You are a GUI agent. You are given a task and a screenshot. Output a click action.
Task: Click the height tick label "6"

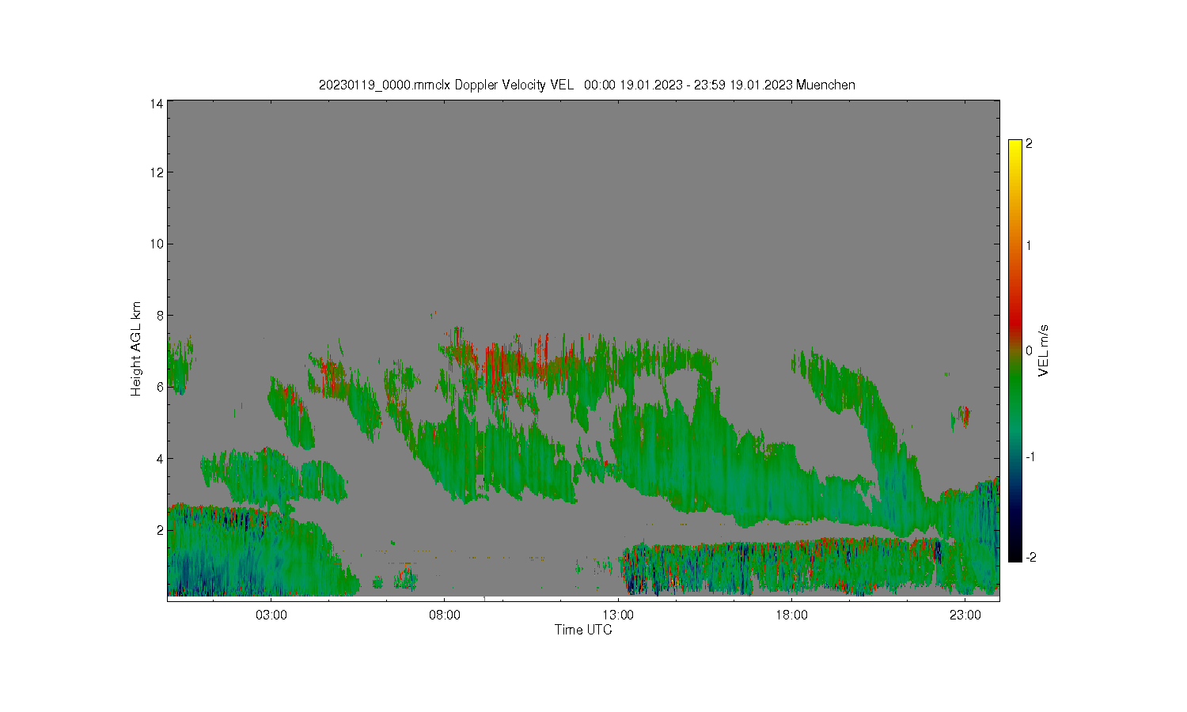(160, 387)
